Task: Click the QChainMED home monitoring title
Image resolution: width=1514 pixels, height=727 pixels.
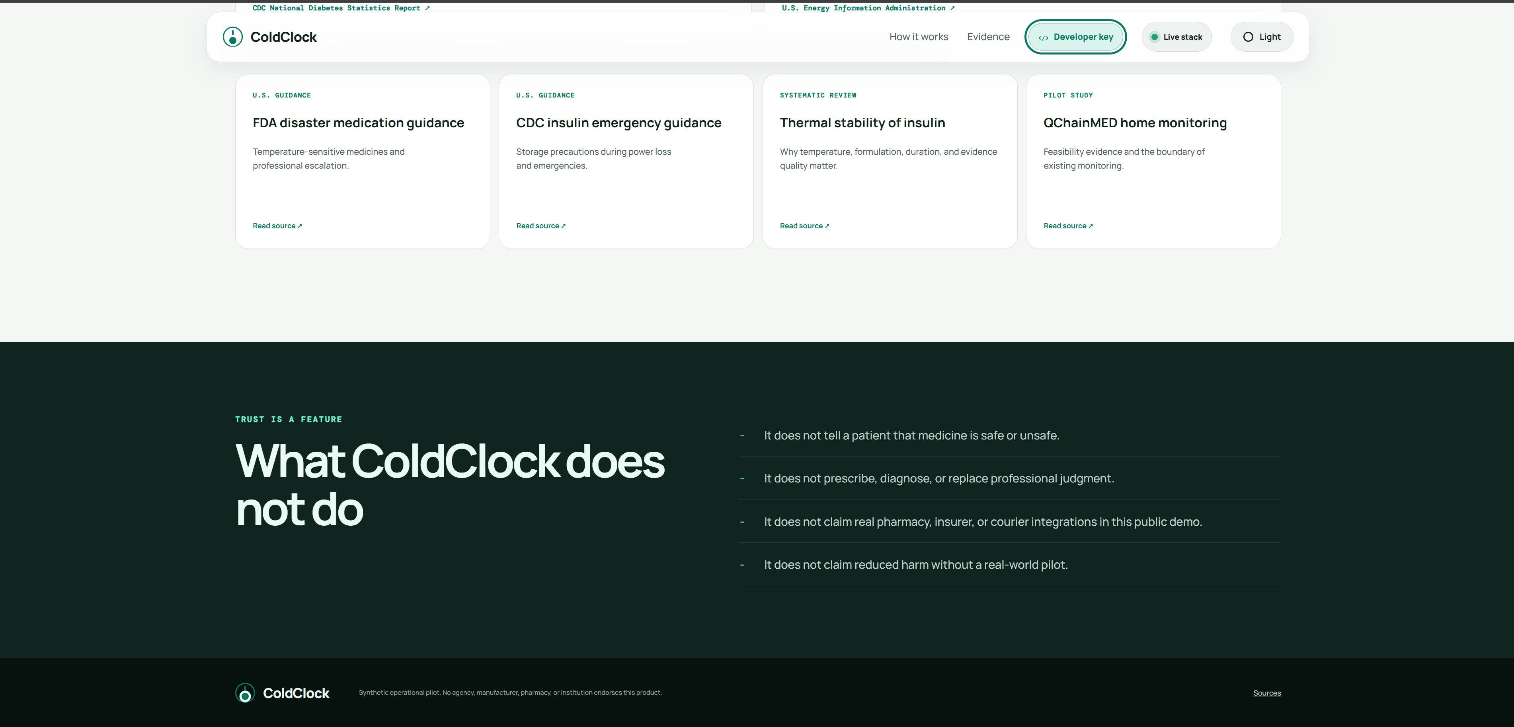Action: (x=1135, y=123)
